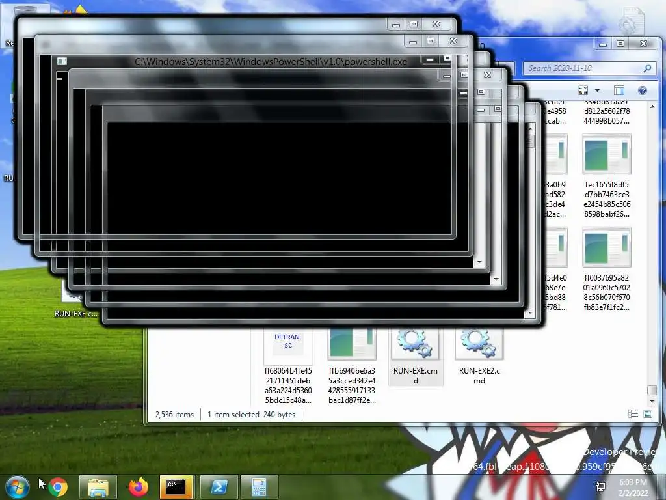Select RUN-EXE.cmd in the Explorer window
Viewport: 666px width, 500px height.
pyautogui.click(x=416, y=358)
